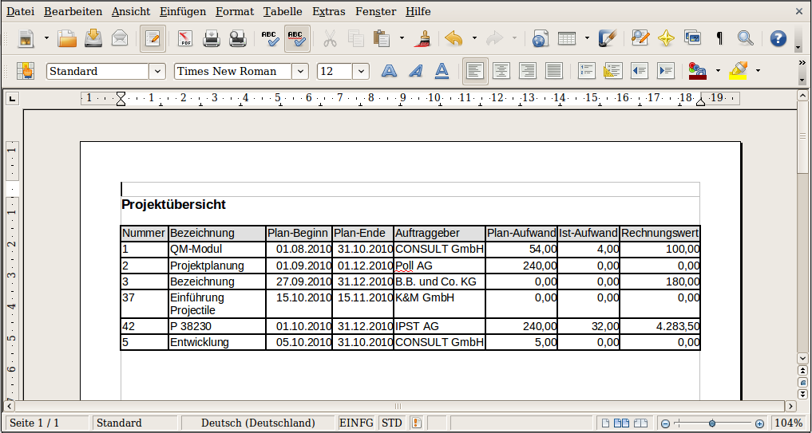The height and width of the screenshot is (433, 812).
Task: Toggle Nonprinting Characters pilcrow
Action: click(x=719, y=39)
